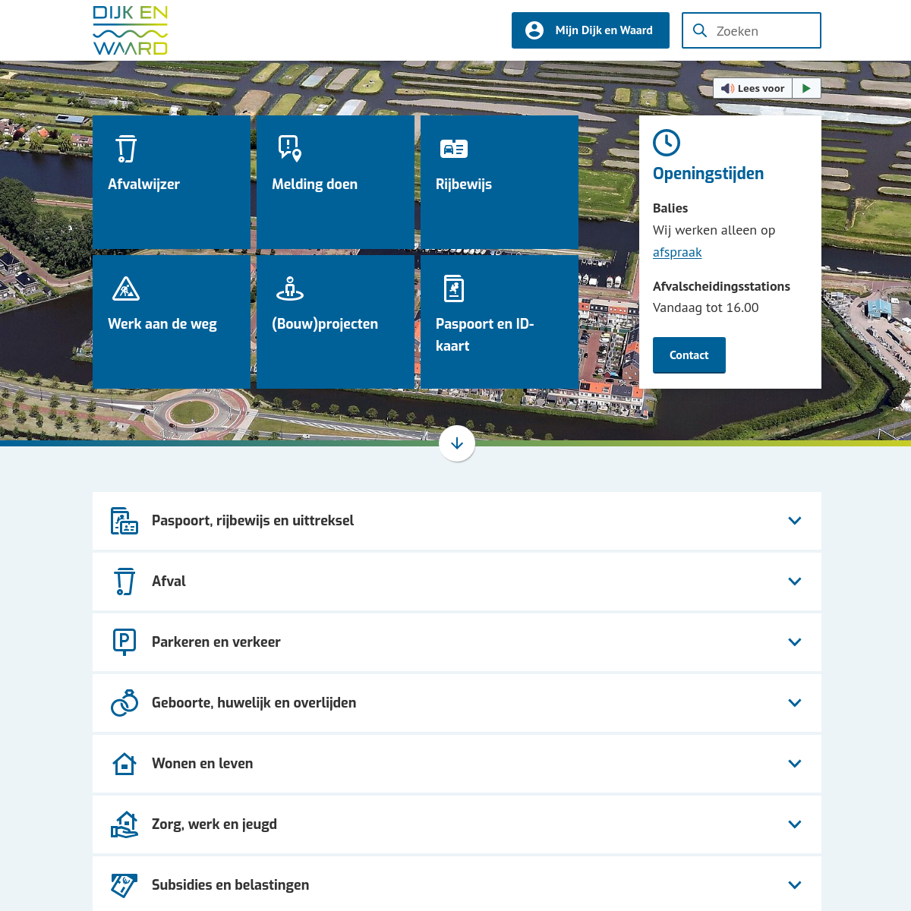Viewport: 911px width, 911px height.
Task: Open the (Bouw)projecten tile
Action: [336, 322]
